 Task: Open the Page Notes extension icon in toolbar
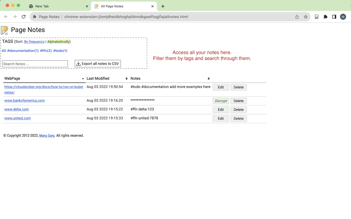pos(317,17)
